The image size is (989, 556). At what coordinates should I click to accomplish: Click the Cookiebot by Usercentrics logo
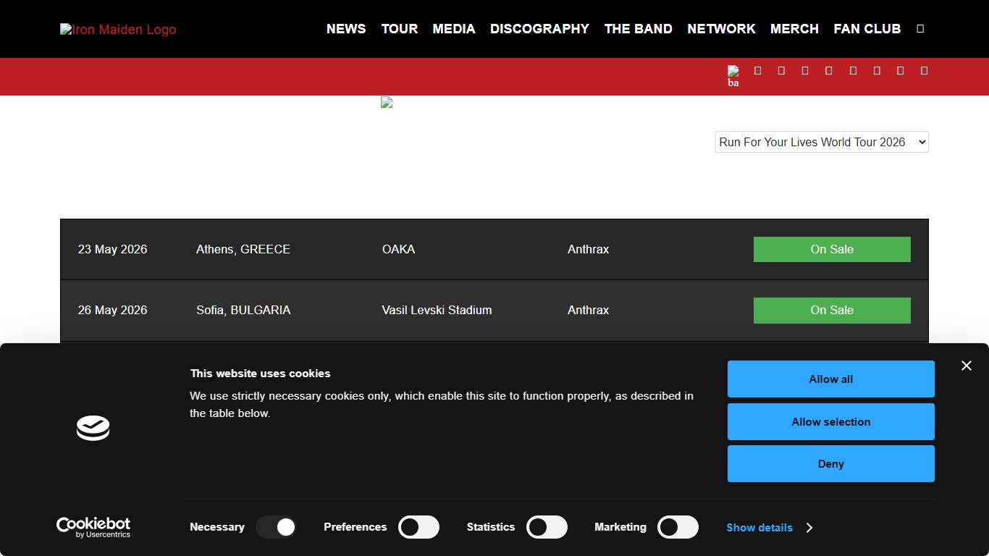93,527
